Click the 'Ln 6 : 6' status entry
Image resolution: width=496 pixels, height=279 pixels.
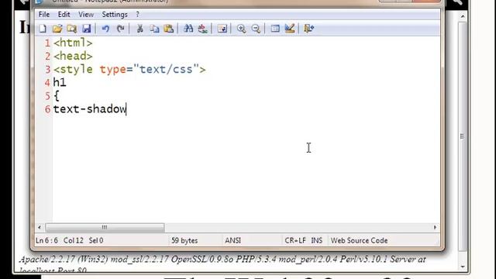(x=46, y=240)
